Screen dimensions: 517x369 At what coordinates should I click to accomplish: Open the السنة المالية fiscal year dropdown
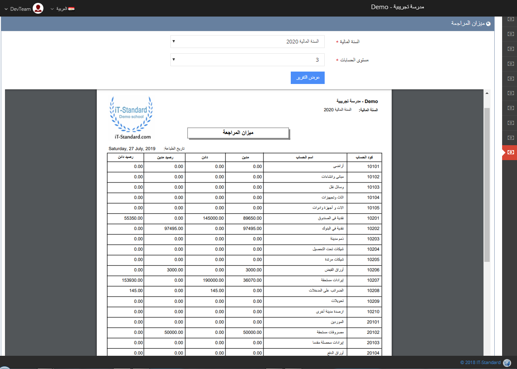pyautogui.click(x=247, y=42)
